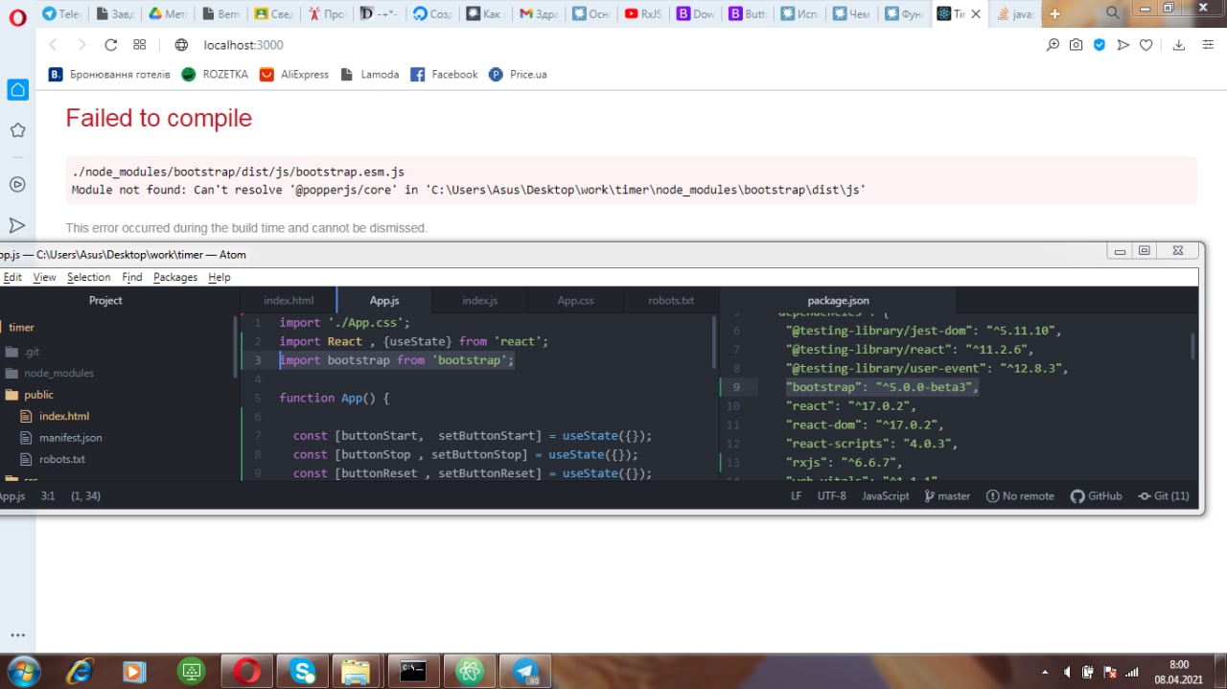Open manifest.json in the project tree
1227x689 pixels.
point(70,438)
